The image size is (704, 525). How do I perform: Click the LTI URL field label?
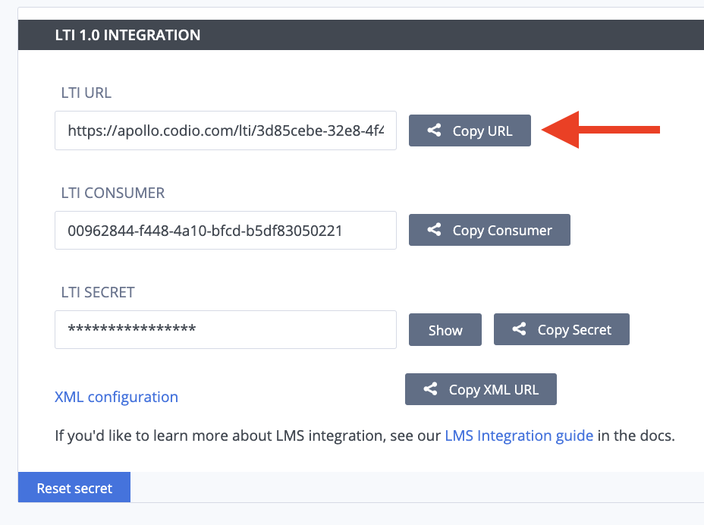pyautogui.click(x=86, y=93)
